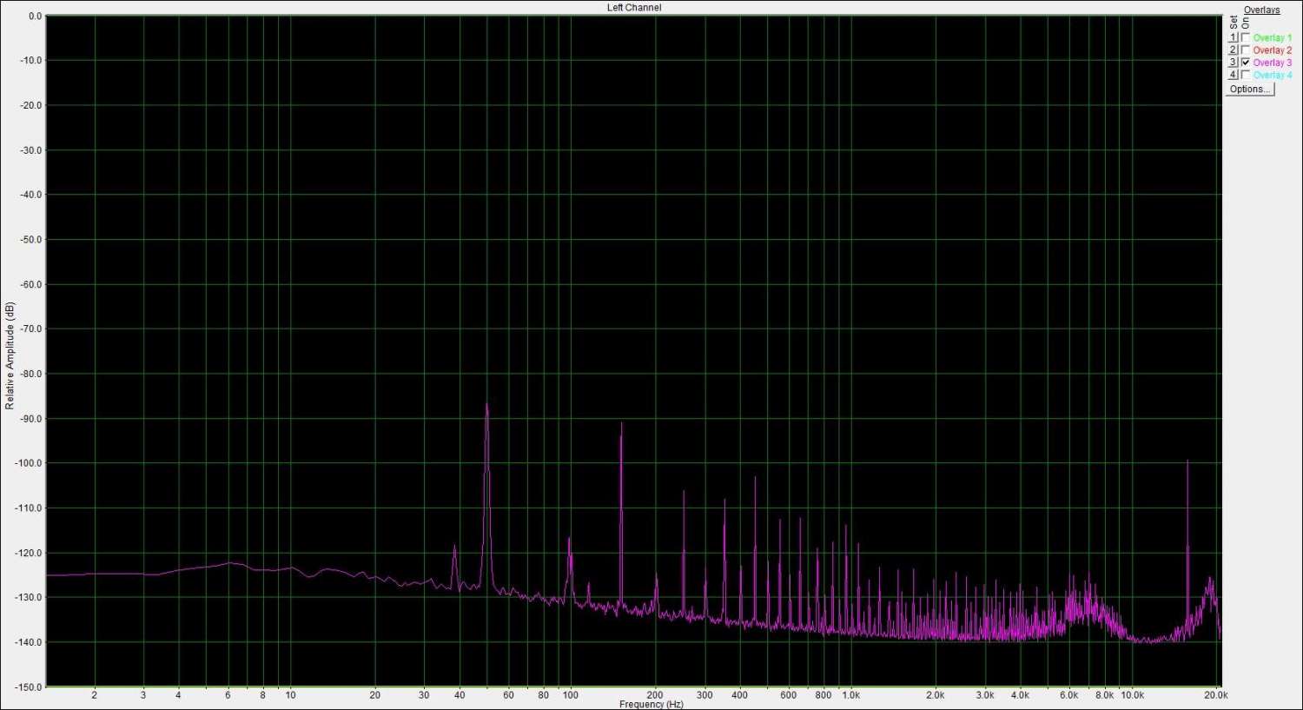This screenshot has width=1303, height=710.
Task: Enable the Overlay 1 checkbox
Action: (1246, 37)
